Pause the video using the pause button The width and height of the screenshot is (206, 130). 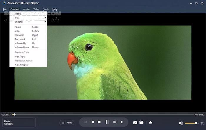point(107,122)
